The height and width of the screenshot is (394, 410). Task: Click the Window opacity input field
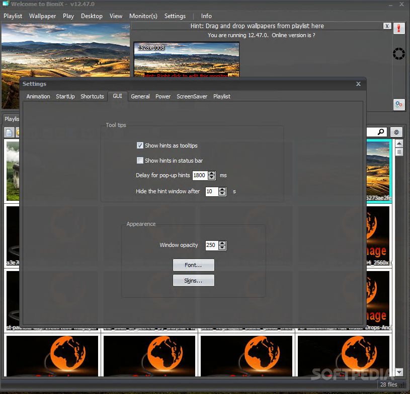212,245
